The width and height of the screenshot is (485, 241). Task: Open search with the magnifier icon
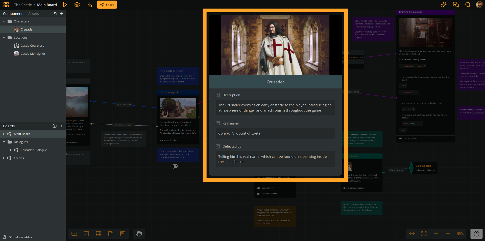point(468,5)
